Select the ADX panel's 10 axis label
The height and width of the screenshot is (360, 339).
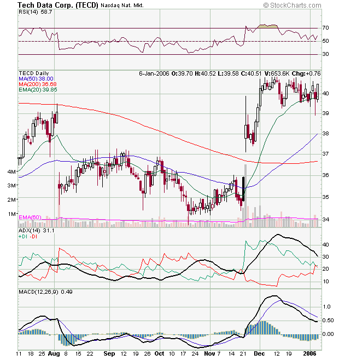325,282
